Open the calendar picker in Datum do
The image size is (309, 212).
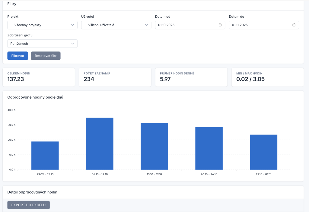click(294, 25)
